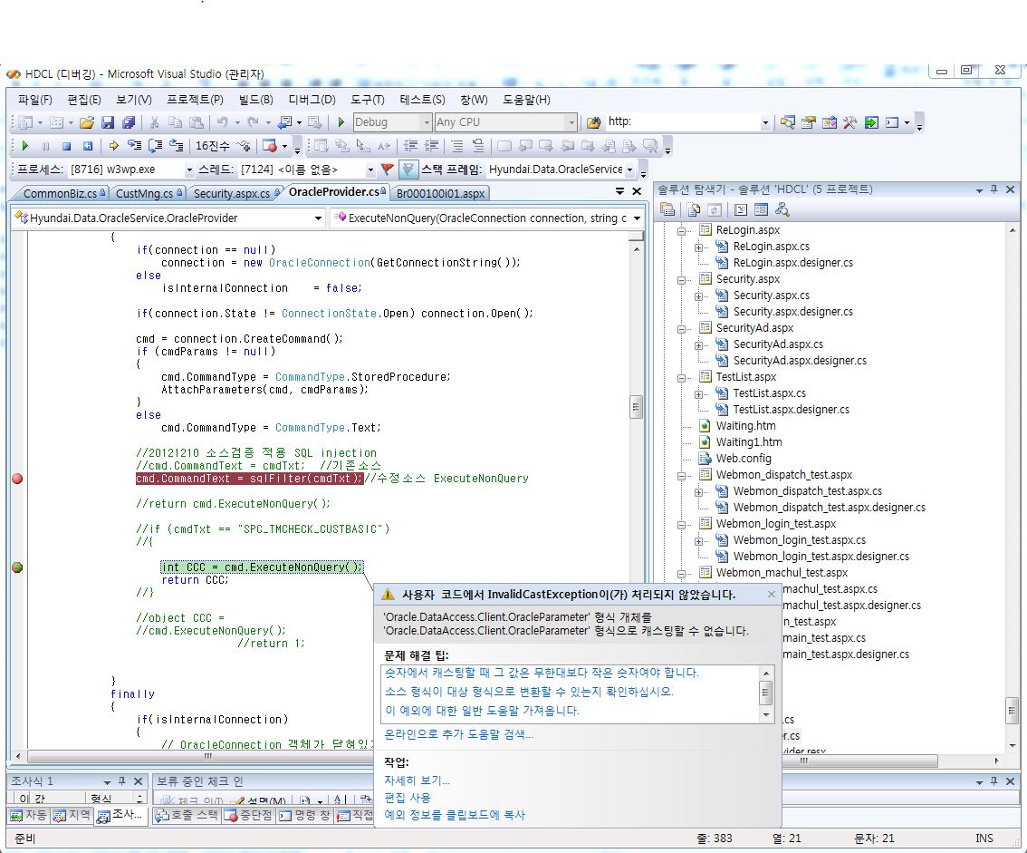Break all with the pause icon

click(45, 146)
